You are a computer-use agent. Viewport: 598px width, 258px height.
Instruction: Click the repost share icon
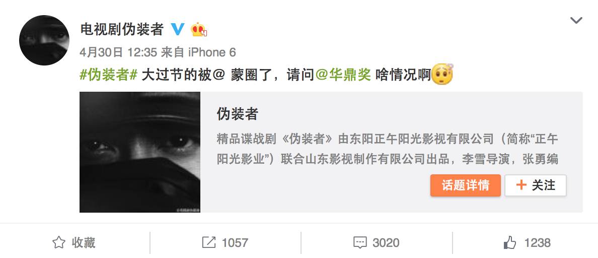[208, 242]
